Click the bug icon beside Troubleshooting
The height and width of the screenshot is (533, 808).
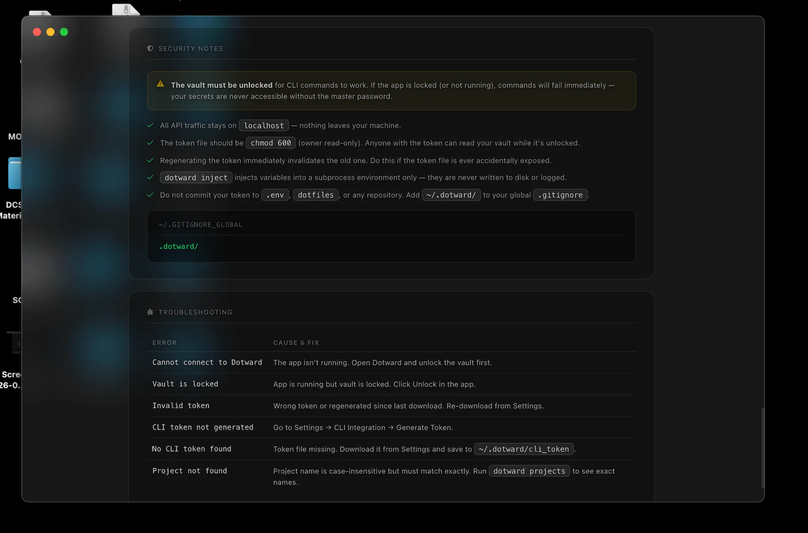coord(150,312)
